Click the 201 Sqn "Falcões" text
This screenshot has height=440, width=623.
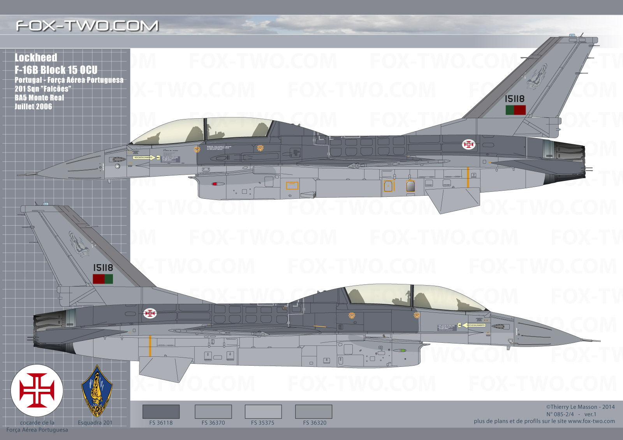[43, 89]
